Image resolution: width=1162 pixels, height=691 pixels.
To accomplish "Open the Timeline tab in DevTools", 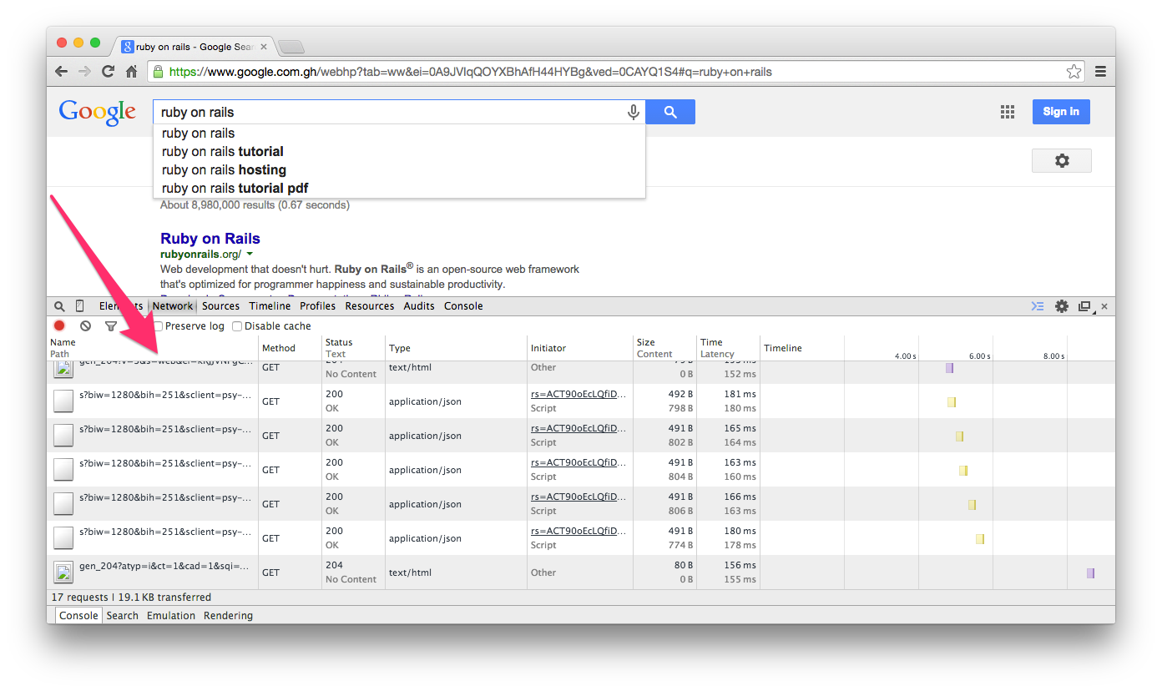I will pos(270,306).
